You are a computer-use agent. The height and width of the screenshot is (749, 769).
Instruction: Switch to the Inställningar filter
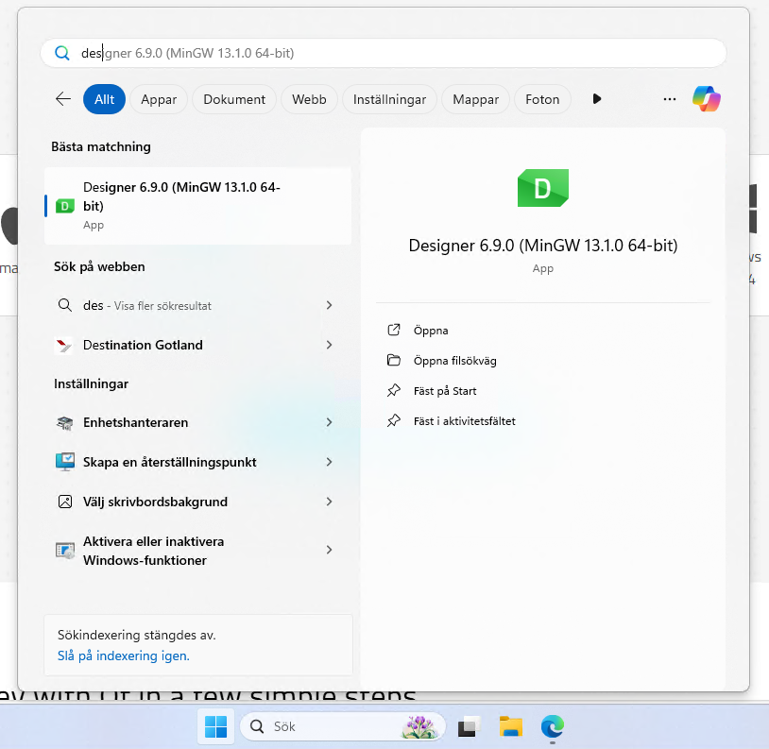coord(390,99)
